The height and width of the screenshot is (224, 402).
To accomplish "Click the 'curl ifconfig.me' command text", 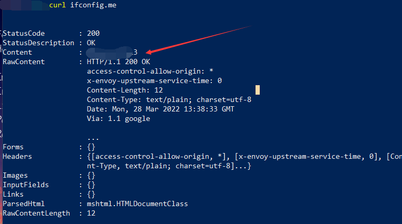I will point(83,5).
